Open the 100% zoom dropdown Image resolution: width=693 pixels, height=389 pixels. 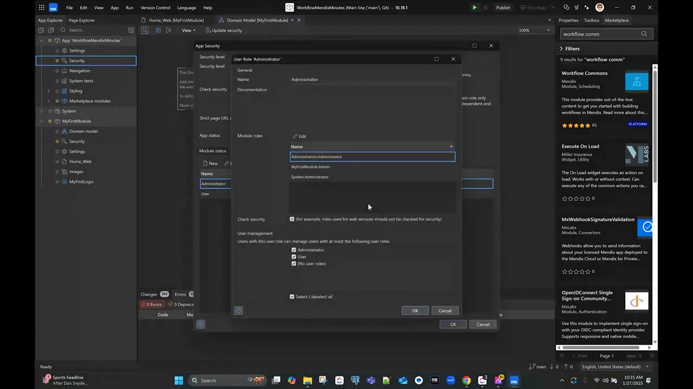point(536,30)
